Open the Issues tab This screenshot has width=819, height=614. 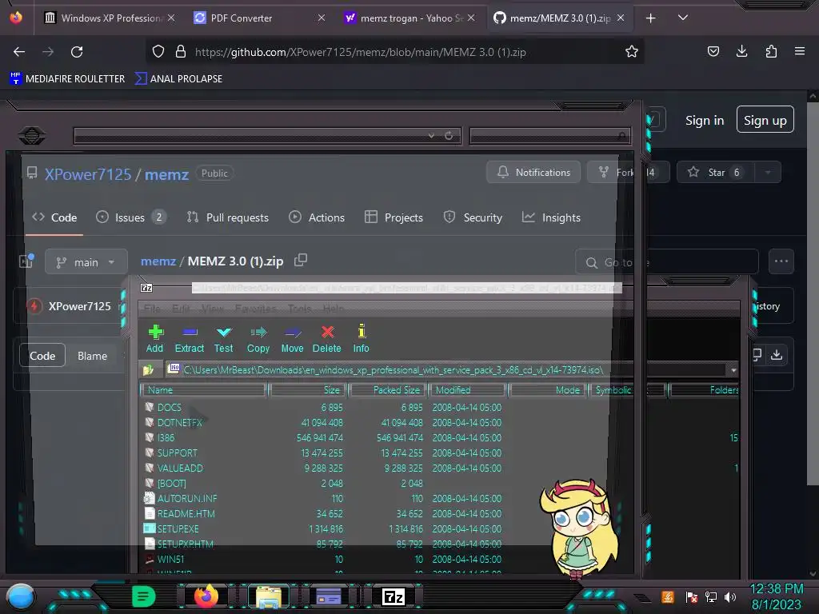tap(130, 217)
